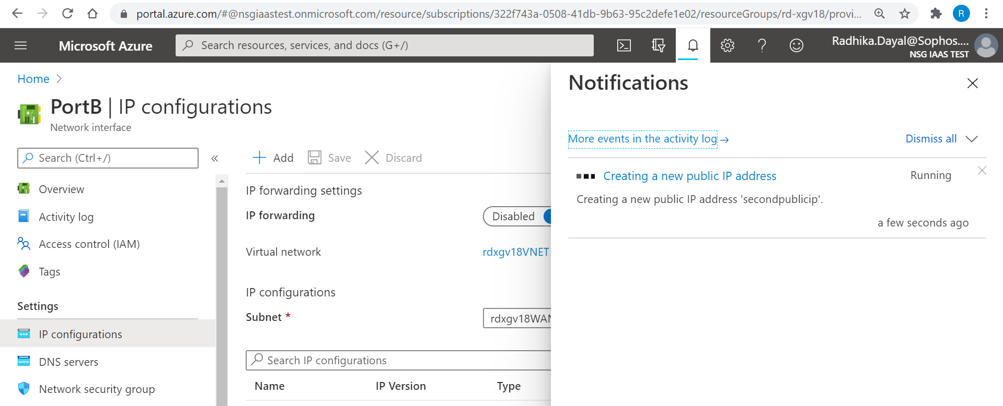This screenshot has height=406, width=1003.
Task: Bookmark the page with the star icon
Action: coord(905,14)
